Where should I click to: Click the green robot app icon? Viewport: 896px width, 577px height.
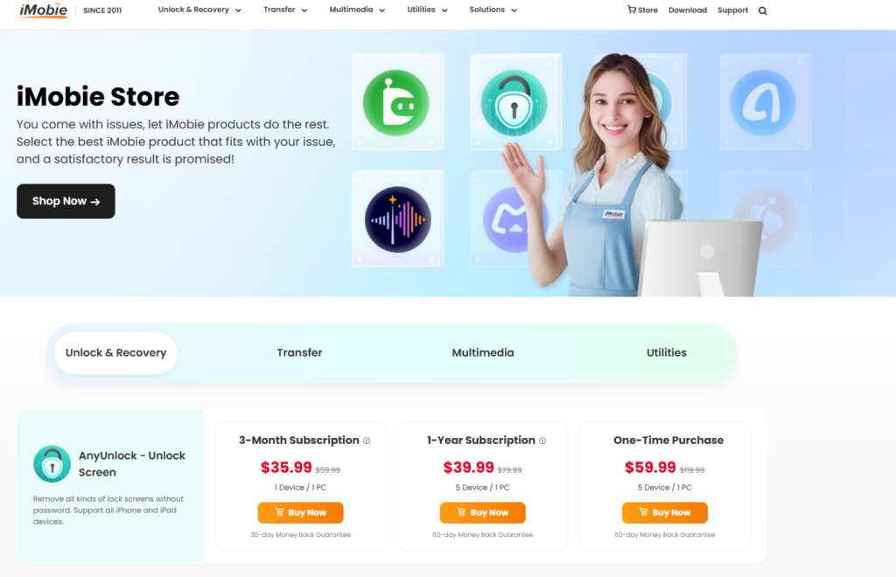pos(396,103)
